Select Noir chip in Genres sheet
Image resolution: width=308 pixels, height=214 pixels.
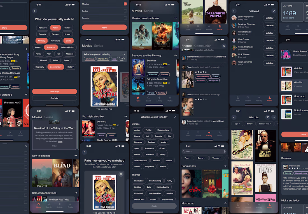pos(147,136)
